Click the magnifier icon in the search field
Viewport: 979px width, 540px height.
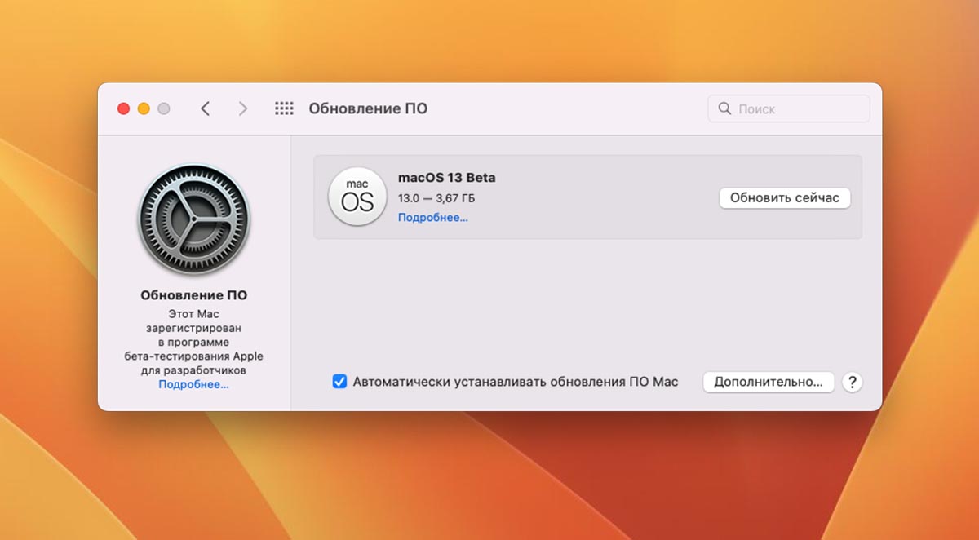(x=724, y=108)
